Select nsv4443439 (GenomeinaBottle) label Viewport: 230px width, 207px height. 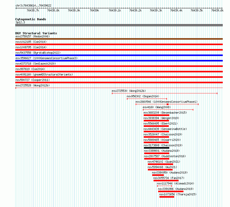coord(165,129)
